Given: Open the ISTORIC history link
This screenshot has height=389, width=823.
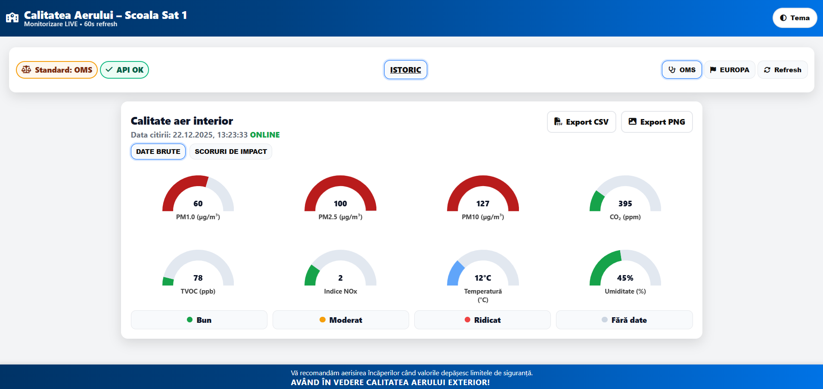Looking at the screenshot, I should point(405,70).
